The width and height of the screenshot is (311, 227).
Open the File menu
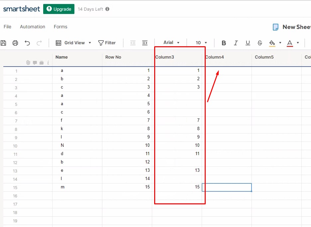pyautogui.click(x=7, y=27)
